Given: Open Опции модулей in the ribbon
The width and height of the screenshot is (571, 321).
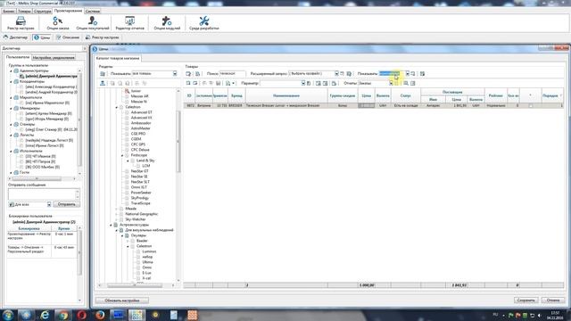Looking at the screenshot, I should point(167,23).
